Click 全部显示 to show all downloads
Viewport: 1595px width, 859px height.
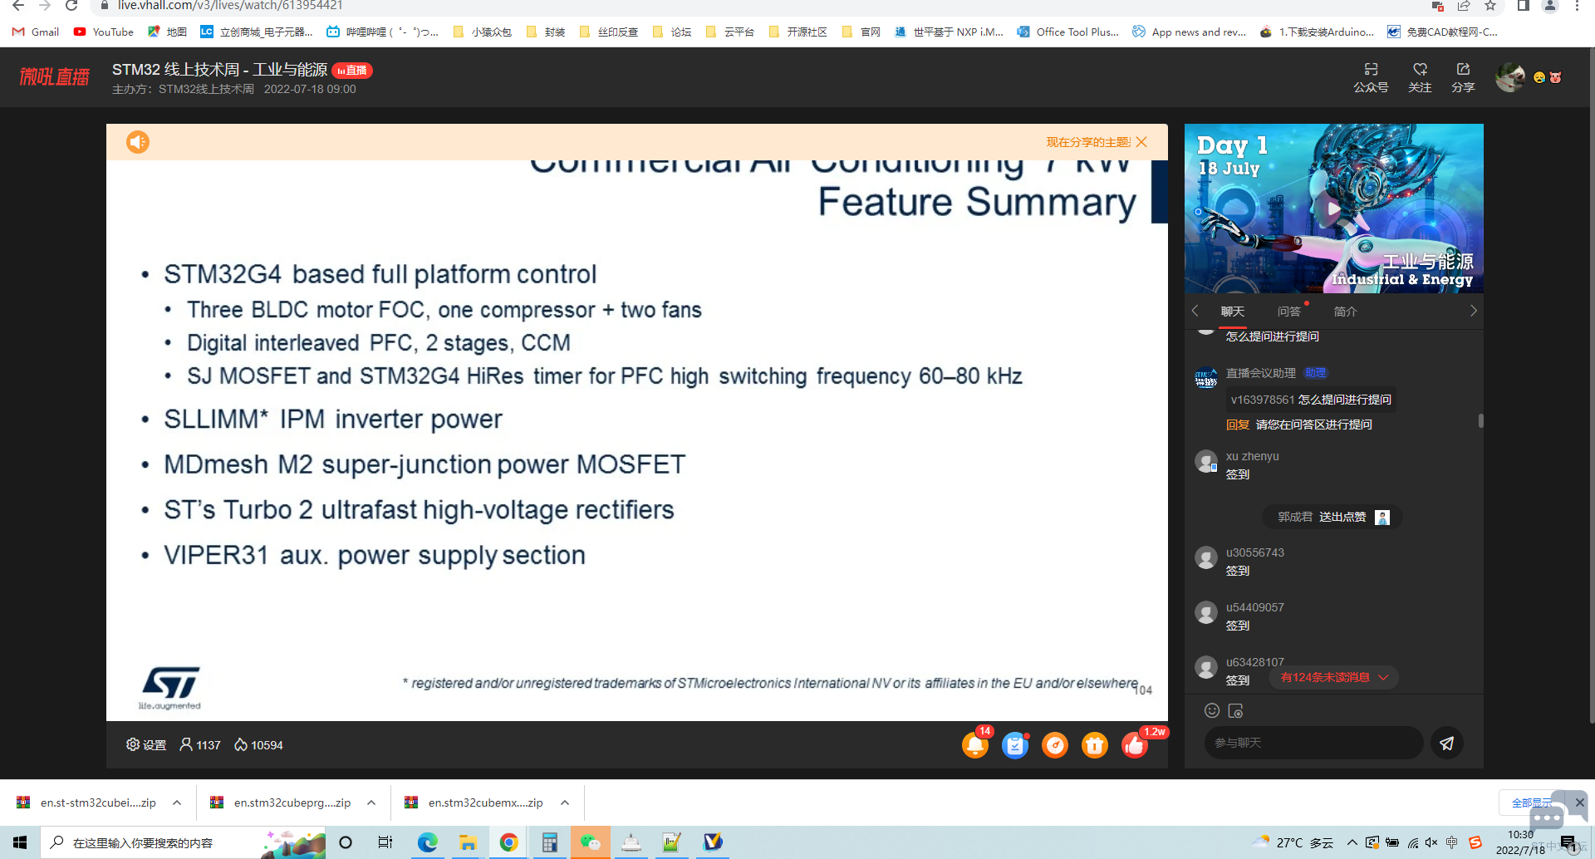point(1531,803)
